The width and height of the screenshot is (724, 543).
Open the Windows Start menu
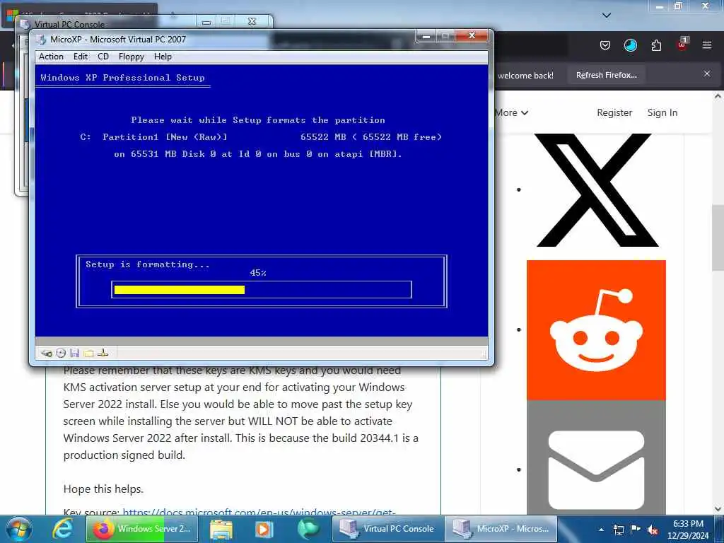coord(19,529)
